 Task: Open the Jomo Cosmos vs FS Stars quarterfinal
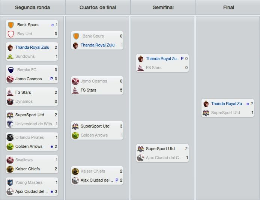click(x=97, y=86)
